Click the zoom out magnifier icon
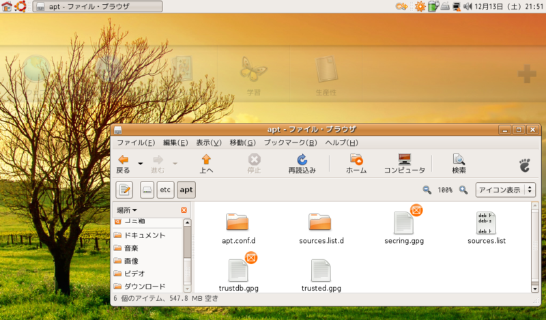Screen dimensions: 546x320 coord(427,190)
